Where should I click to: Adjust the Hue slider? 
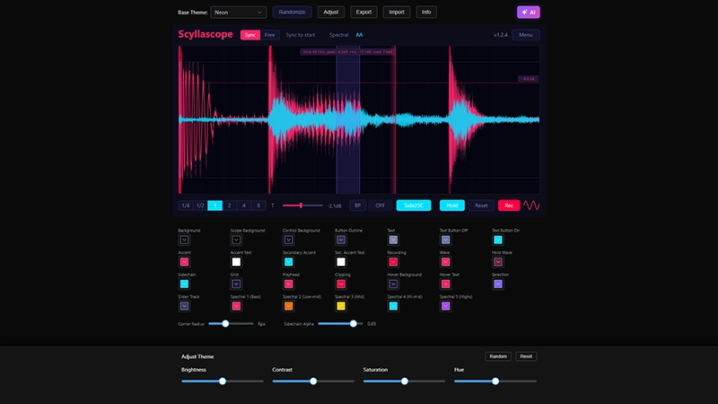(495, 381)
